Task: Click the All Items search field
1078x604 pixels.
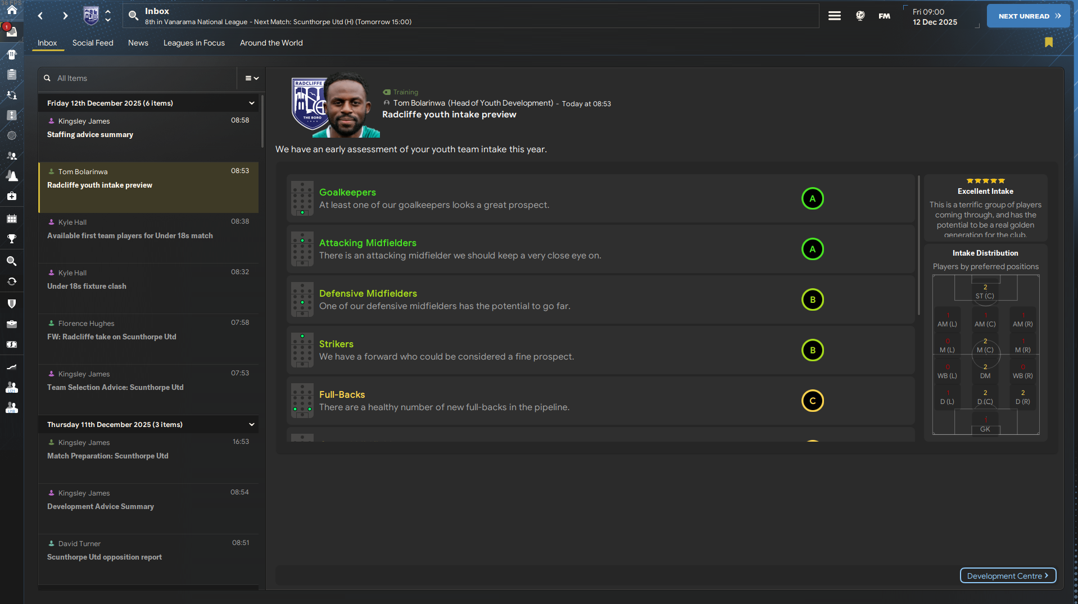Action: (138, 78)
